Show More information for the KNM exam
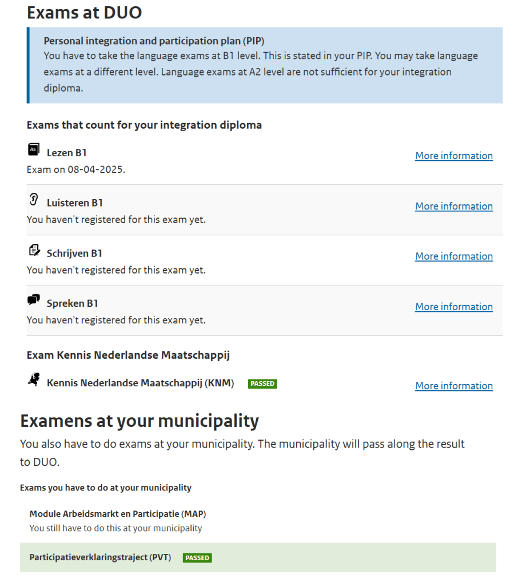The width and height of the screenshot is (518, 586). 453,386
